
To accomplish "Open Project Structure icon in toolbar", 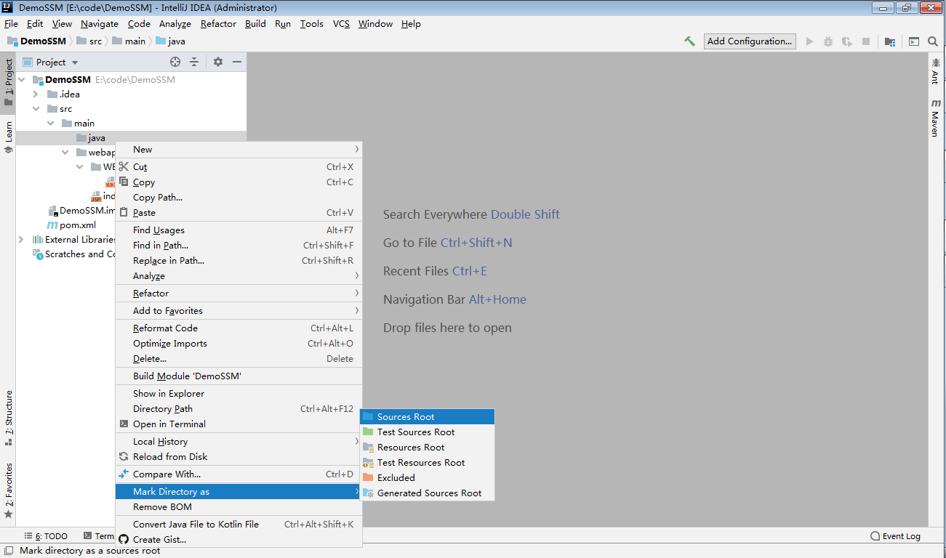I will 890,41.
